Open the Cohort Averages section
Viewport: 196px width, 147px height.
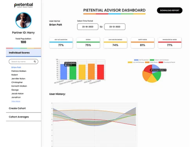tap(24, 117)
